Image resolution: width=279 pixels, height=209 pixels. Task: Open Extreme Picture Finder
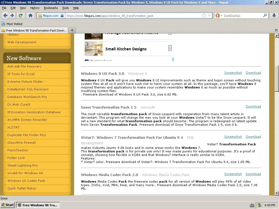(x=25, y=82)
